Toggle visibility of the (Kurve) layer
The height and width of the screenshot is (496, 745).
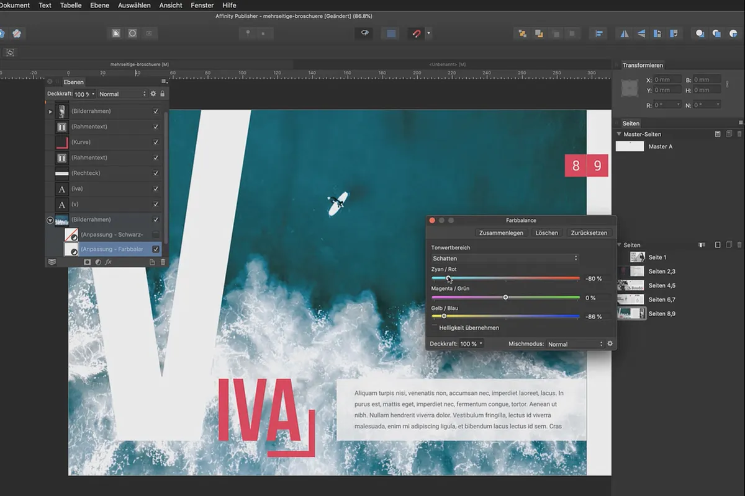click(156, 142)
